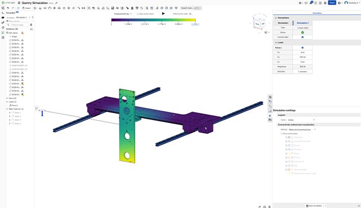Open the view options dropdown below the view cube
The width and height of the screenshot is (361, 208).
267,32
